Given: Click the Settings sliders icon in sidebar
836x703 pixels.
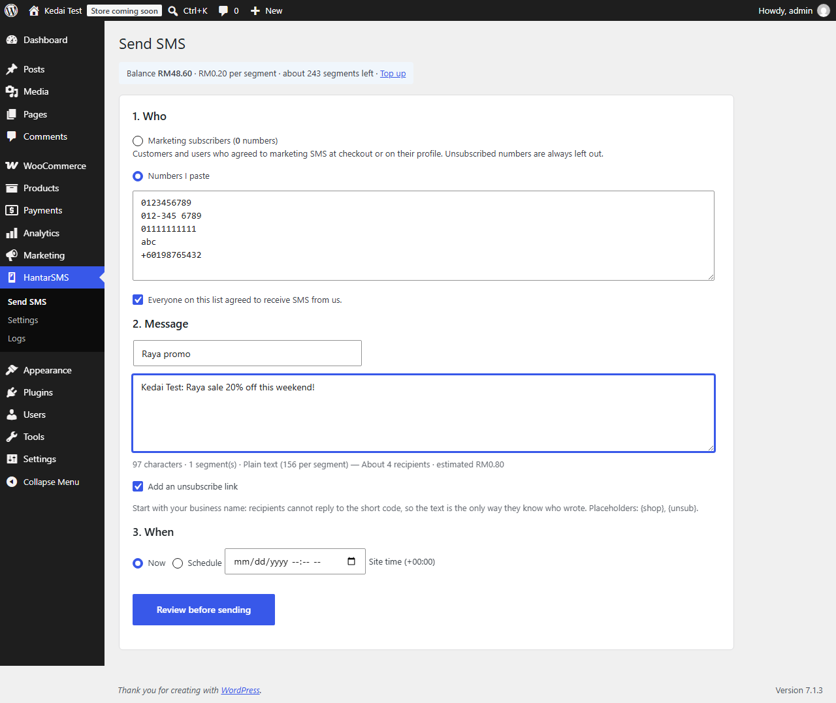Looking at the screenshot, I should click(12, 459).
